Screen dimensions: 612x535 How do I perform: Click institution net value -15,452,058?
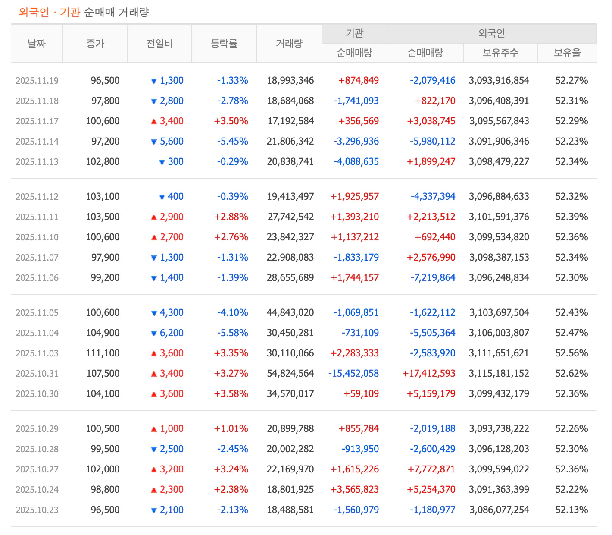click(353, 374)
